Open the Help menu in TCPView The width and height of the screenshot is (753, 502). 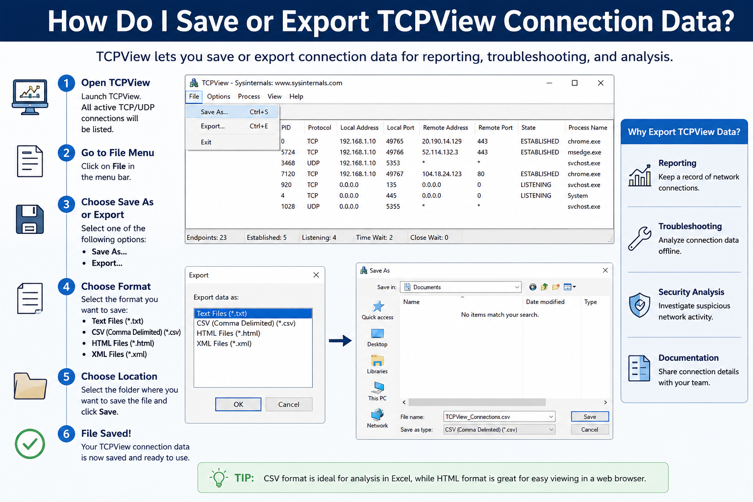(x=296, y=97)
